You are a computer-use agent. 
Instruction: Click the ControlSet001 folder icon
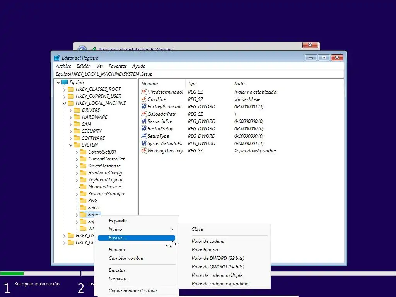click(x=83, y=152)
